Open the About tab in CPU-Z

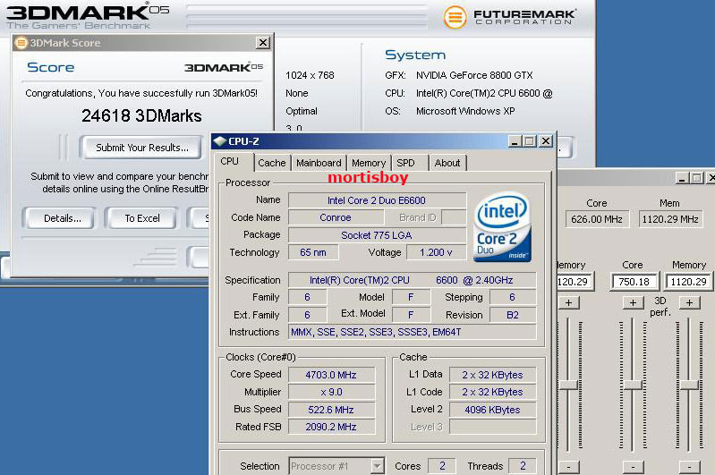tap(447, 163)
